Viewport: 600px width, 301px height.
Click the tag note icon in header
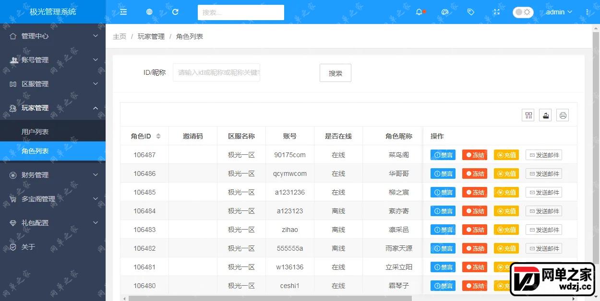click(x=471, y=12)
